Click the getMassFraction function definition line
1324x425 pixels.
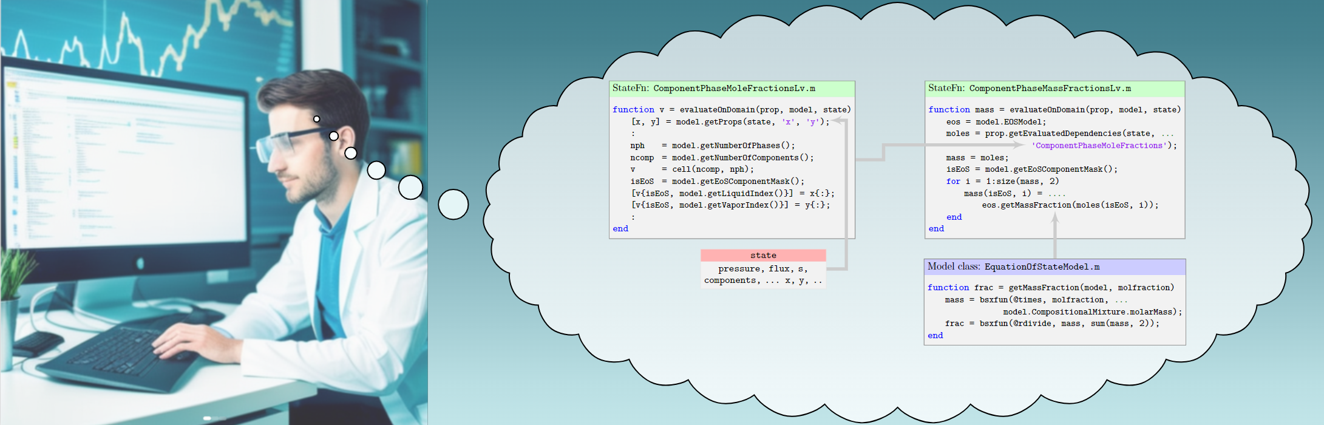tap(1050, 288)
